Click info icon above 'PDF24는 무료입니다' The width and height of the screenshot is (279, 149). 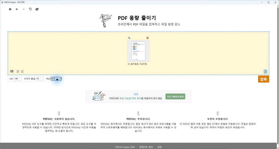click(138, 113)
